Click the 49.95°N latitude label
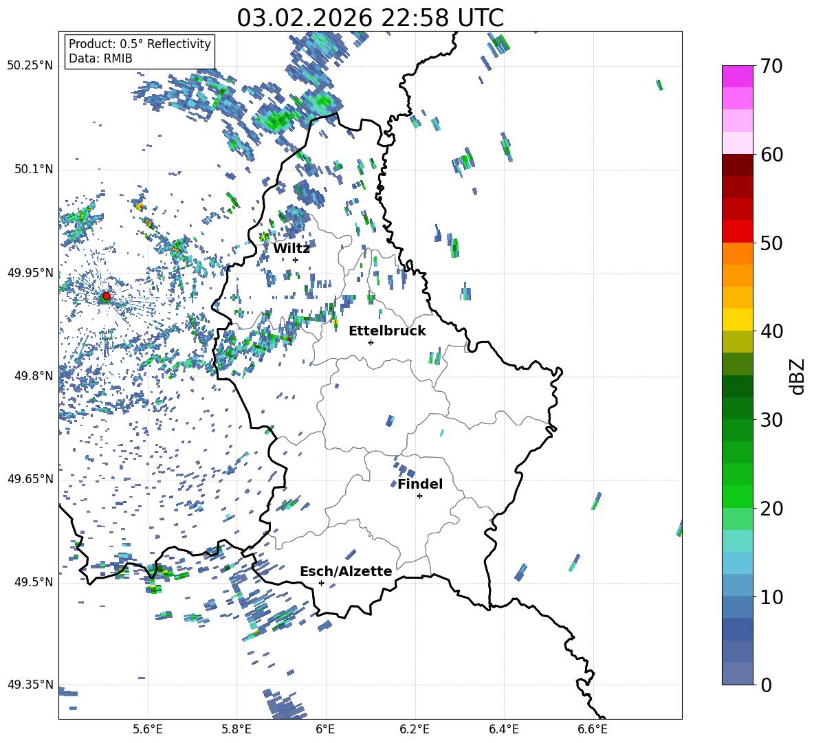 pos(30,273)
